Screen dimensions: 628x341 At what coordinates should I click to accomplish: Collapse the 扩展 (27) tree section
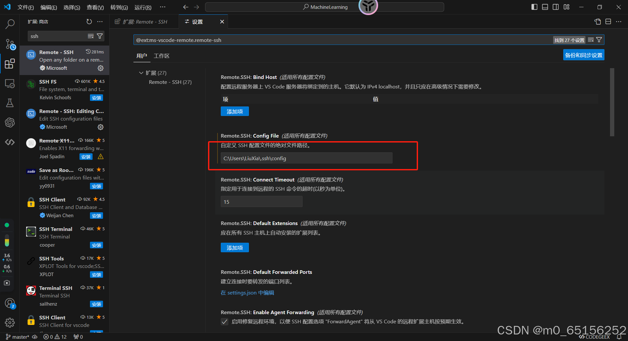pos(141,73)
